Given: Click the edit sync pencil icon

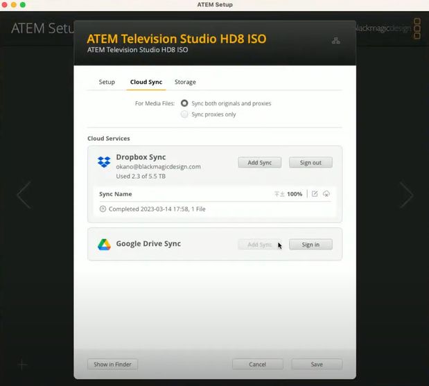Looking at the screenshot, I should (x=315, y=193).
